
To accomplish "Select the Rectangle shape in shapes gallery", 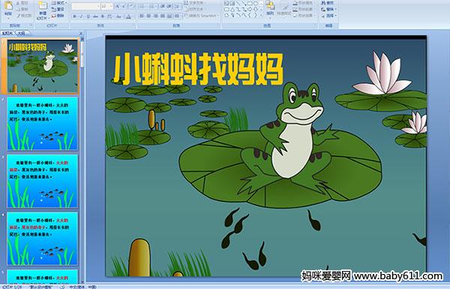I will 250,3.
